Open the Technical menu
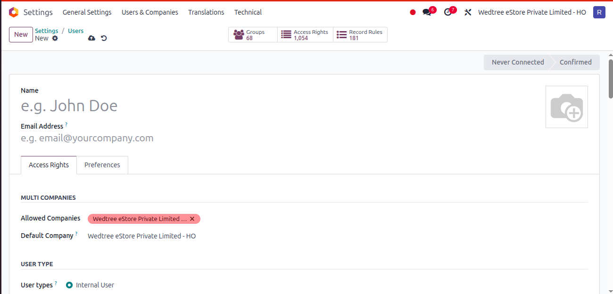Screen dimensions: 613x294 (x=248, y=12)
